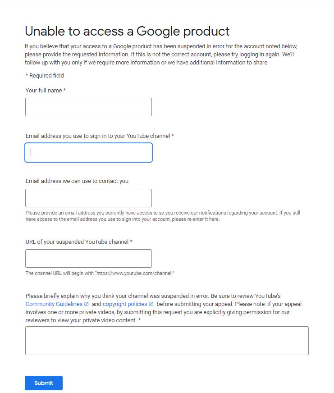Click inside the appeal explanation text area

[x=167, y=341]
